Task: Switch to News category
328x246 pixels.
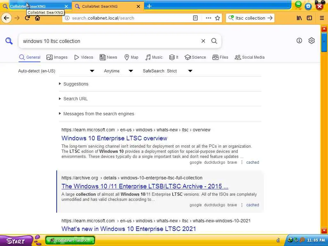Action: click(108, 57)
